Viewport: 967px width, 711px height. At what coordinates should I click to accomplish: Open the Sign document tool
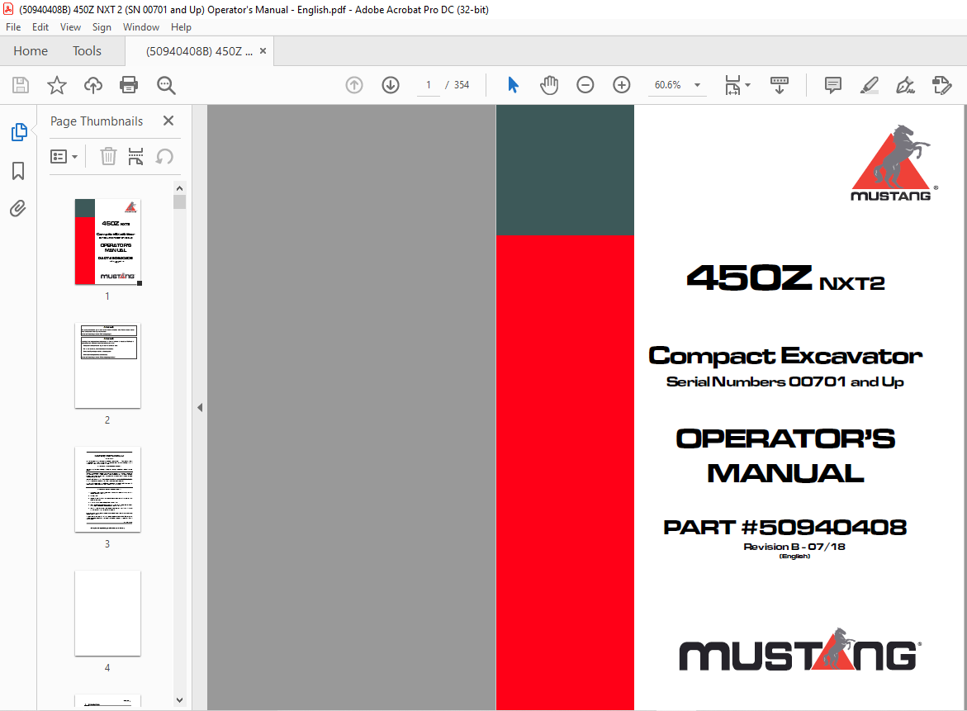coord(905,85)
